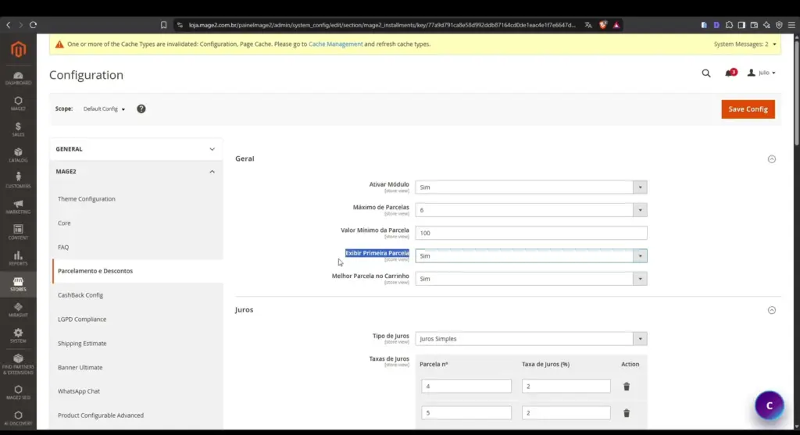This screenshot has height=435, width=800.
Task: Click the page vertical scrollbar
Action: tap(796, 92)
